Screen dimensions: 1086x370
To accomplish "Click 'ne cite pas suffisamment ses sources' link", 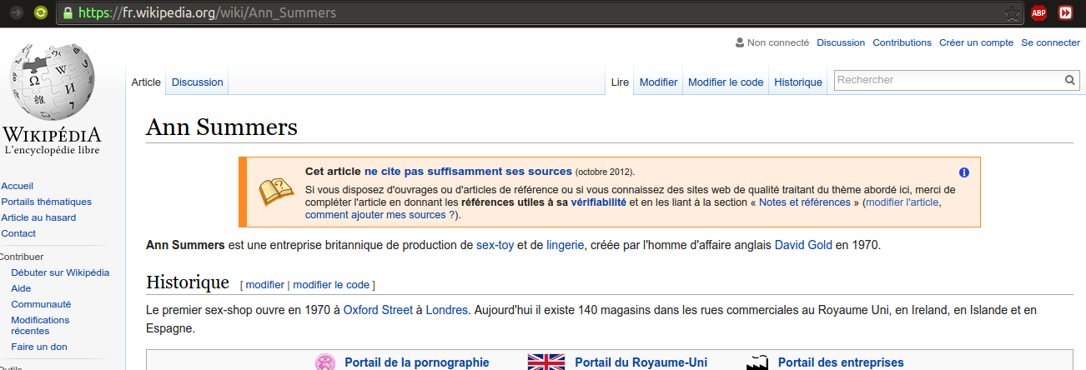I will [468, 172].
